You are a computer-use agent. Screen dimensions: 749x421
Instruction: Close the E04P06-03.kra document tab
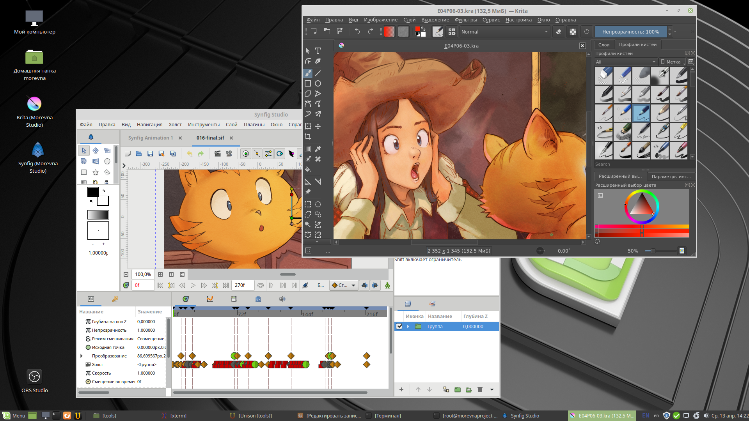pos(582,46)
